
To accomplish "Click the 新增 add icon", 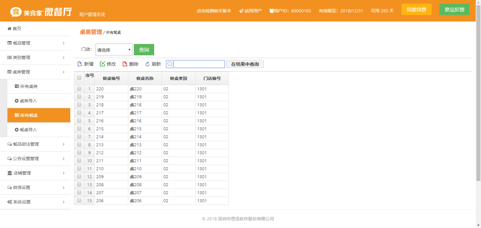I will [80, 64].
